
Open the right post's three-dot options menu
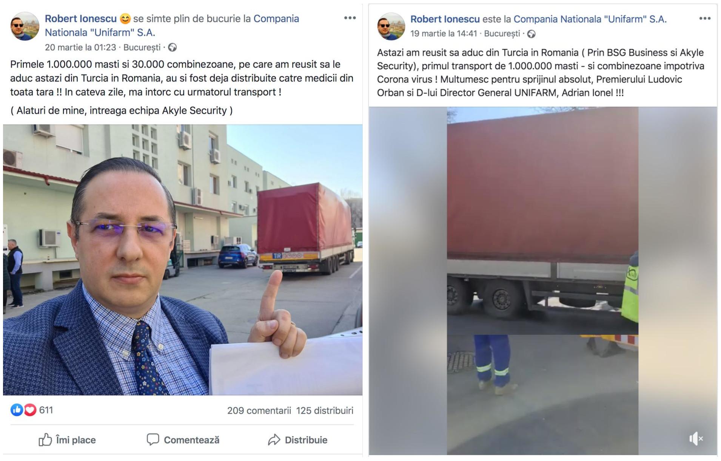point(704,18)
